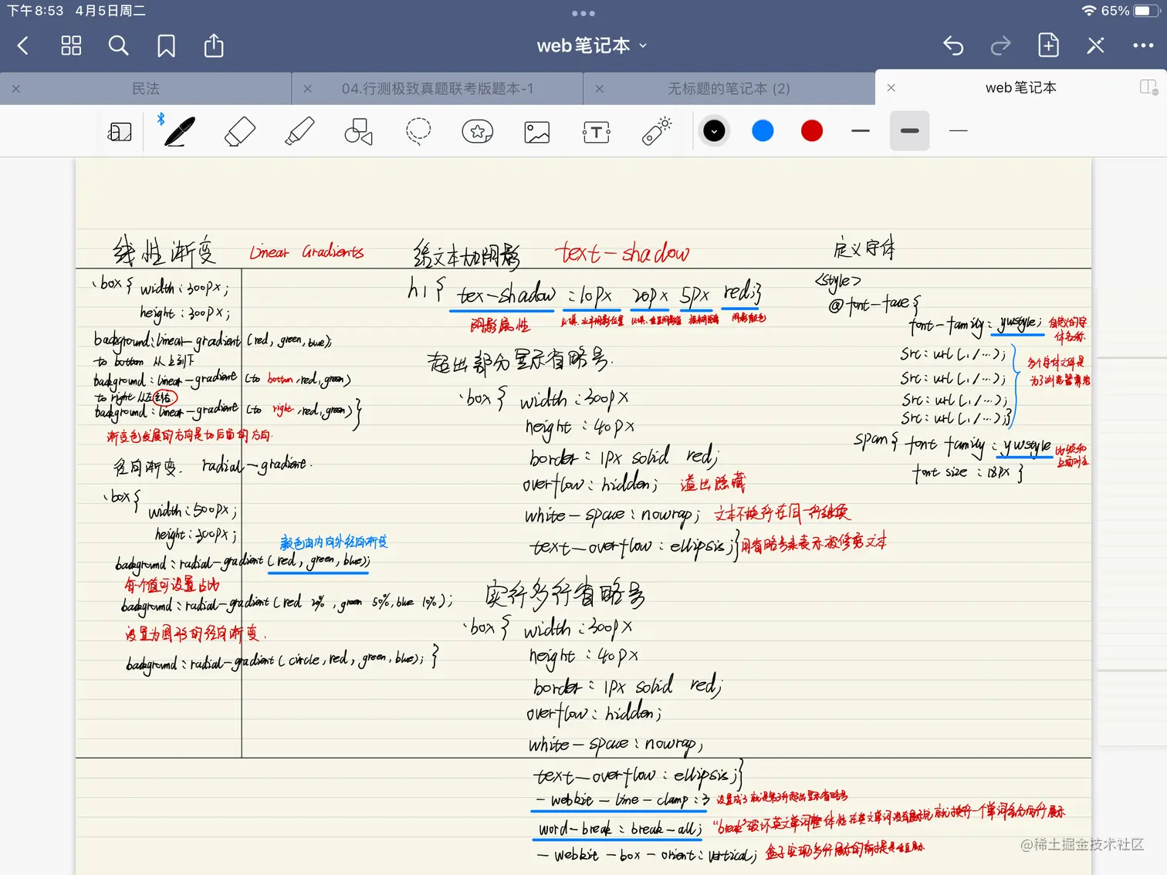Open search in the notebook
1167x875 pixels.
point(118,46)
